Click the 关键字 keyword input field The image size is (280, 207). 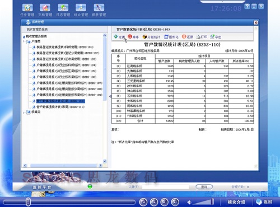pos(165,187)
